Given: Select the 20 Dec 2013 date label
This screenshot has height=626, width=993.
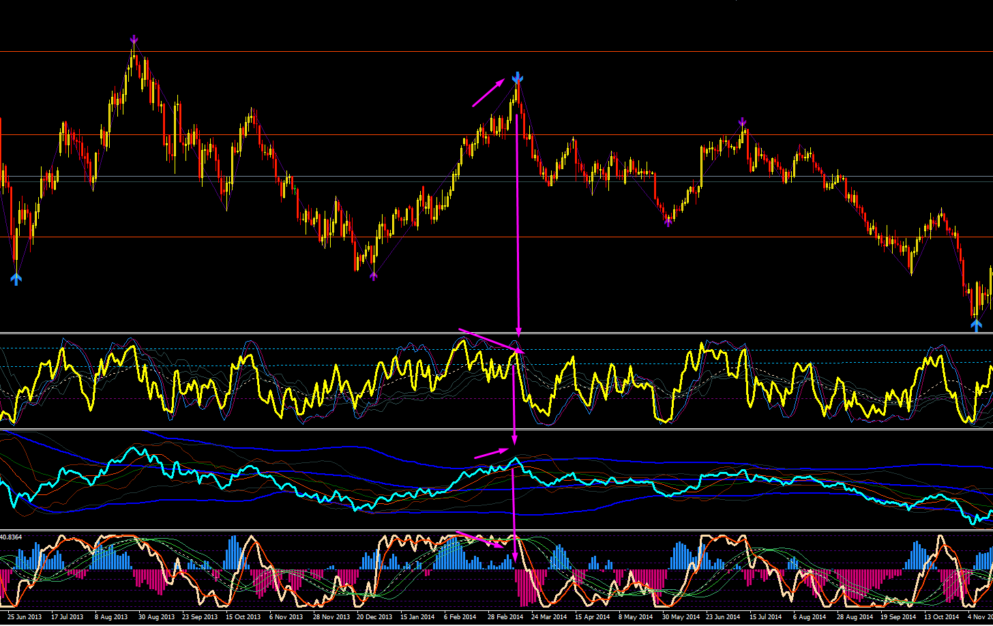Looking at the screenshot, I should click(374, 617).
